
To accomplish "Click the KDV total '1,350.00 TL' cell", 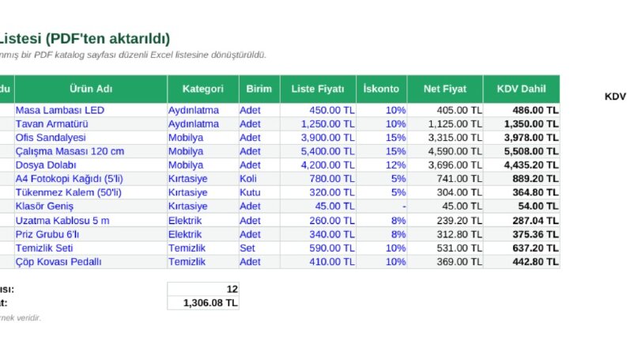I will pyautogui.click(x=521, y=123).
